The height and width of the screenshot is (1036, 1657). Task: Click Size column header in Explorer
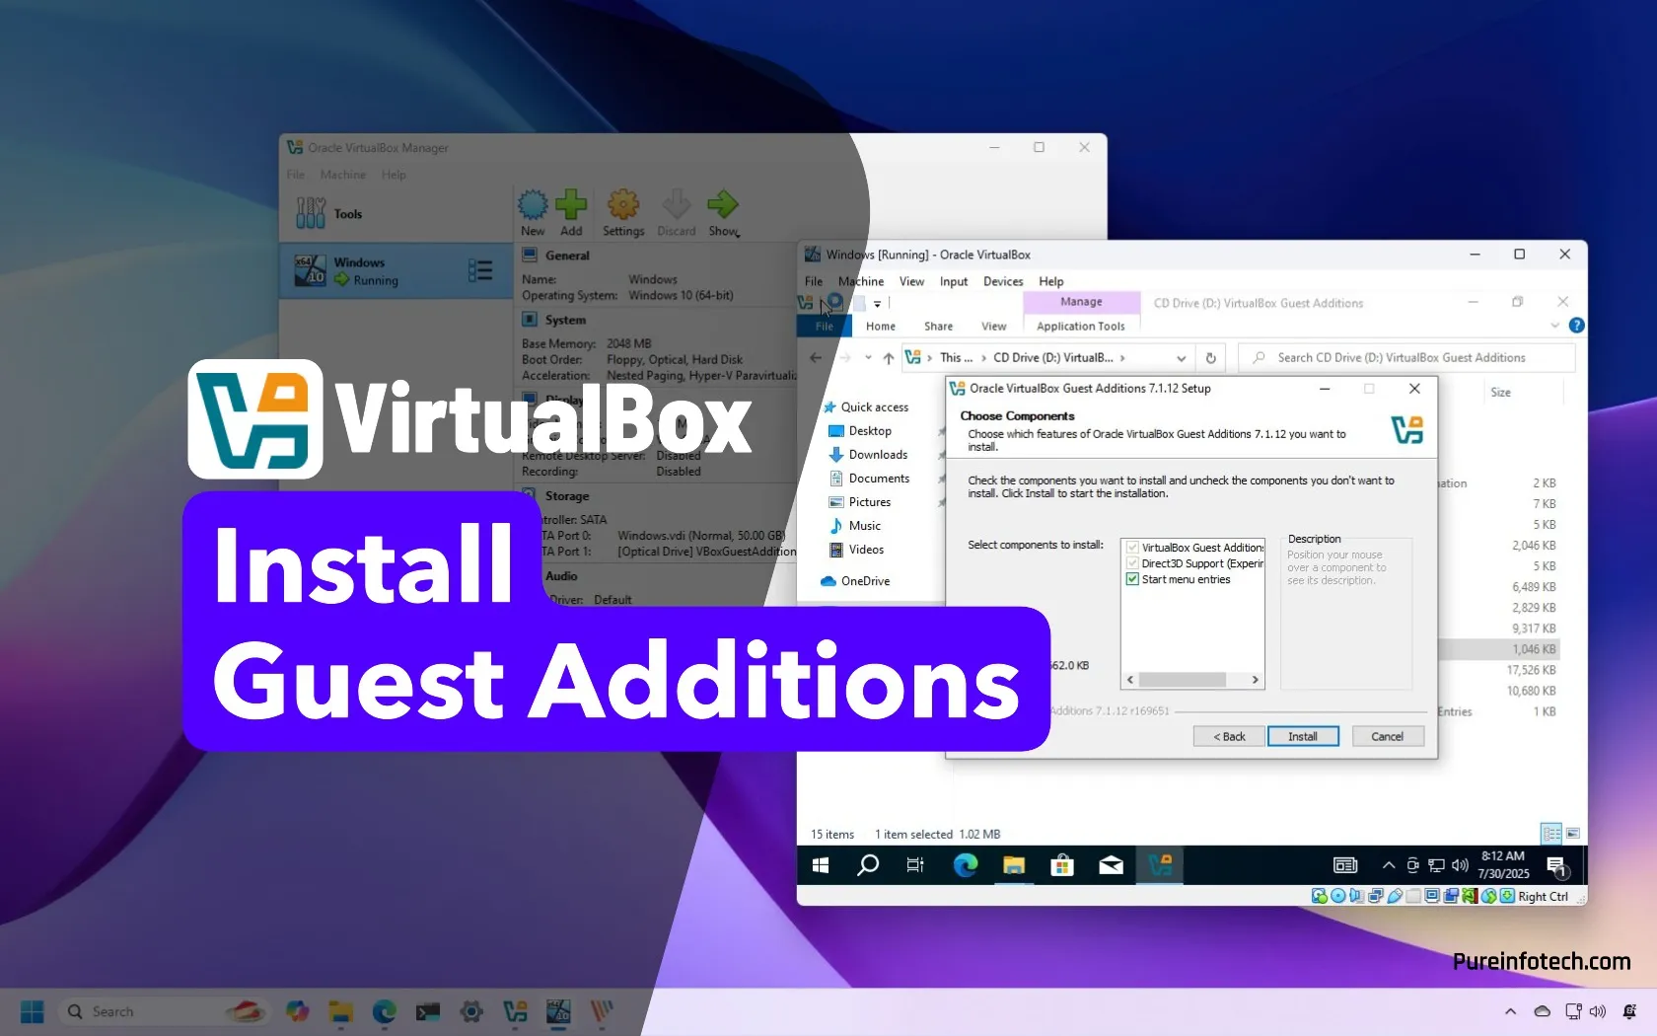(1500, 392)
